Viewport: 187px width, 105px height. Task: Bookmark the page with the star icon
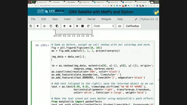[x=105, y=6]
